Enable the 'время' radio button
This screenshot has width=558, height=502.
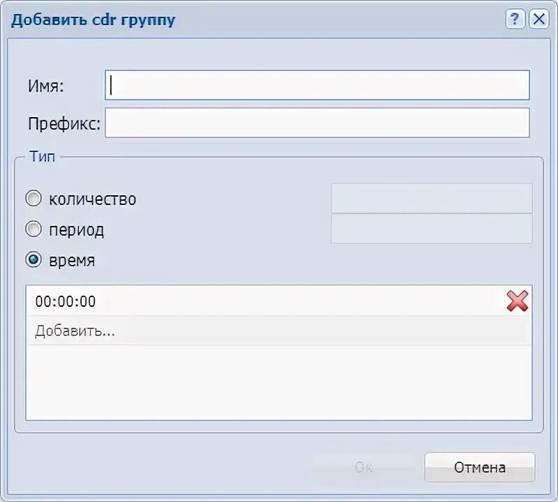pos(33,260)
